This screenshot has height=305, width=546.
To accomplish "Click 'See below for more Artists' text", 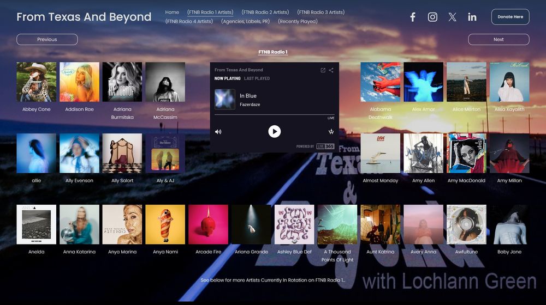I will coord(273,280).
